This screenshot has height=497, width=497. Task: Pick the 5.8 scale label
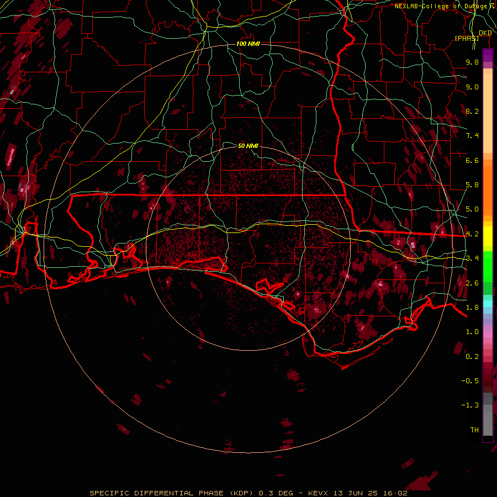click(x=472, y=185)
